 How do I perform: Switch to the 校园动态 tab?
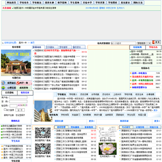click(x=39, y=47)
